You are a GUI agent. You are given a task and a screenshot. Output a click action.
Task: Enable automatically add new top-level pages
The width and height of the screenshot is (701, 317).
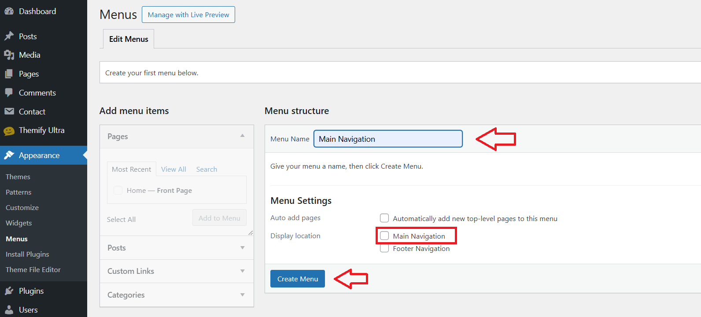click(x=384, y=218)
